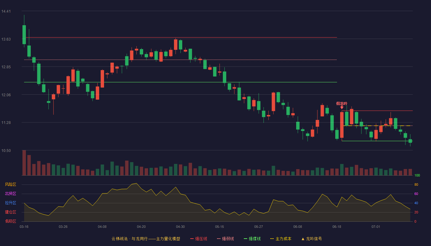
Task: Click the 出货区 zone label
Action: point(10,194)
